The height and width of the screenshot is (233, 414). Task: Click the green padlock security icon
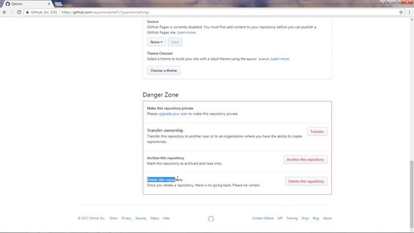[27, 12]
